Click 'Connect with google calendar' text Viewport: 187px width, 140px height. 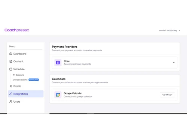(78, 96)
